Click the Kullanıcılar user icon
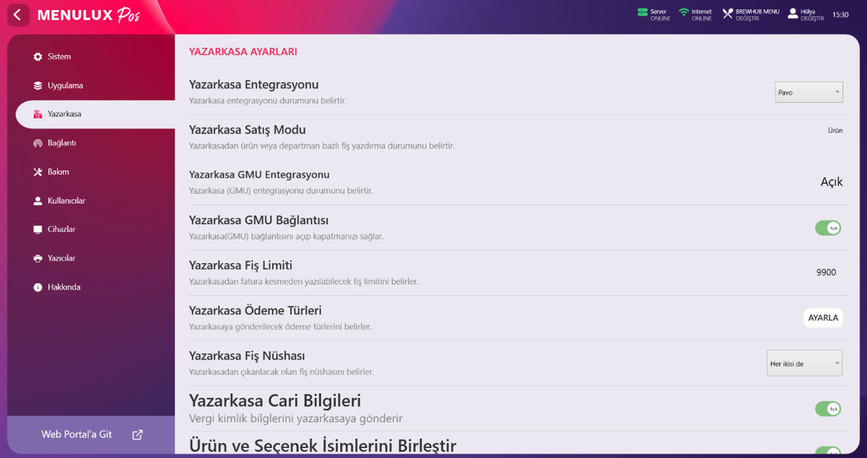The height and width of the screenshot is (458, 867). tap(37, 200)
